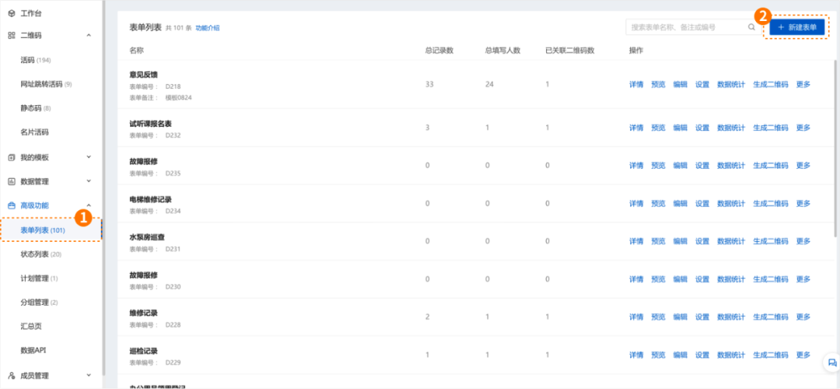The image size is (840, 389).
Task: Open 静态码 (8) in sidebar
Action: pos(35,108)
